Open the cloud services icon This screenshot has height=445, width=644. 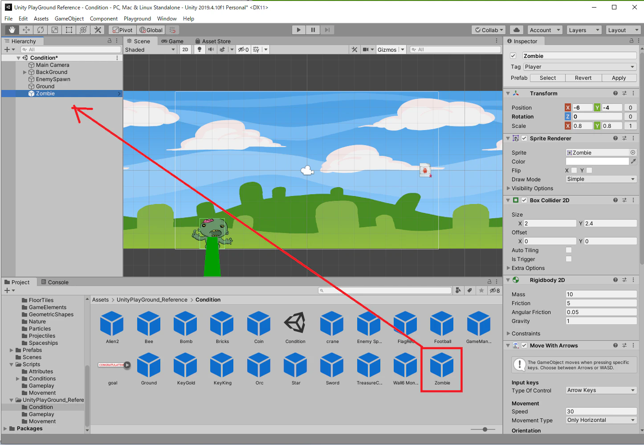(x=517, y=30)
